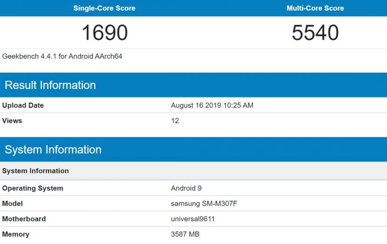Click the bold System Information table subheading
Screen dimensions: 387x244
35,171
